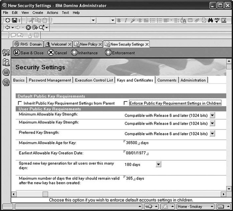Viewport: 233px width, 211px height.
Task: Enable Inherit Public Key Requirement Settings from Parent
Action: tap(20, 103)
